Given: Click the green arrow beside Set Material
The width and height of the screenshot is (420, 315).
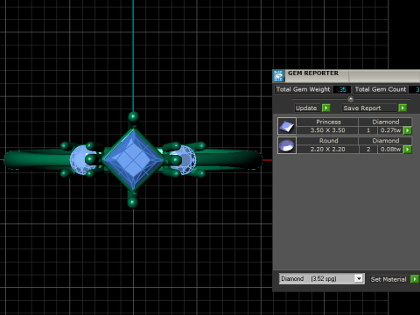Looking at the screenshot, I should pyautogui.click(x=415, y=279).
